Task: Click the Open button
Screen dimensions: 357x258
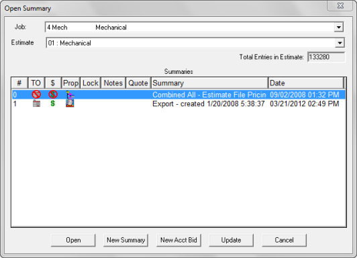Action: pyautogui.click(x=73, y=241)
